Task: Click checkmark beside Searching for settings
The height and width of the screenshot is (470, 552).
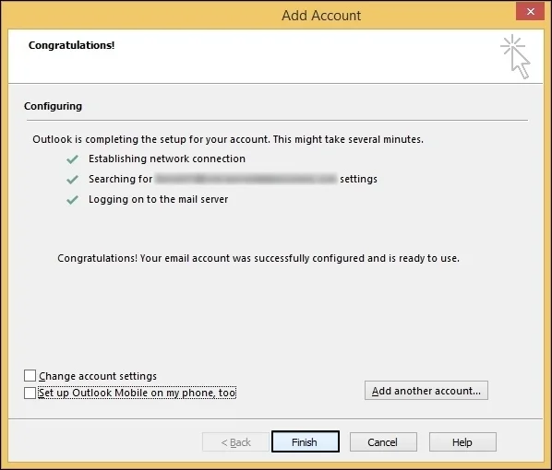Action: click(72, 180)
